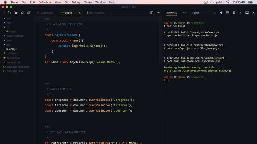257x144 pixels.
Task: Click SayHelloCreep in the class declaration
Action: [x=66, y=35]
